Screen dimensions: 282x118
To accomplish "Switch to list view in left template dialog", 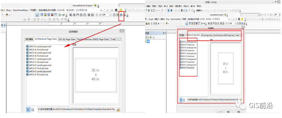I will click(x=28, y=110).
